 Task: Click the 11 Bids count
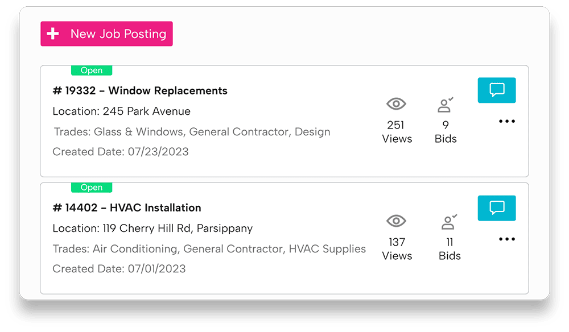(x=449, y=249)
